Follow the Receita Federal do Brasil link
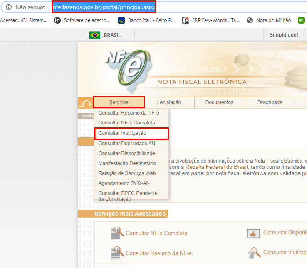Image resolution: width=307 pixels, height=268 pixels. (217, 167)
